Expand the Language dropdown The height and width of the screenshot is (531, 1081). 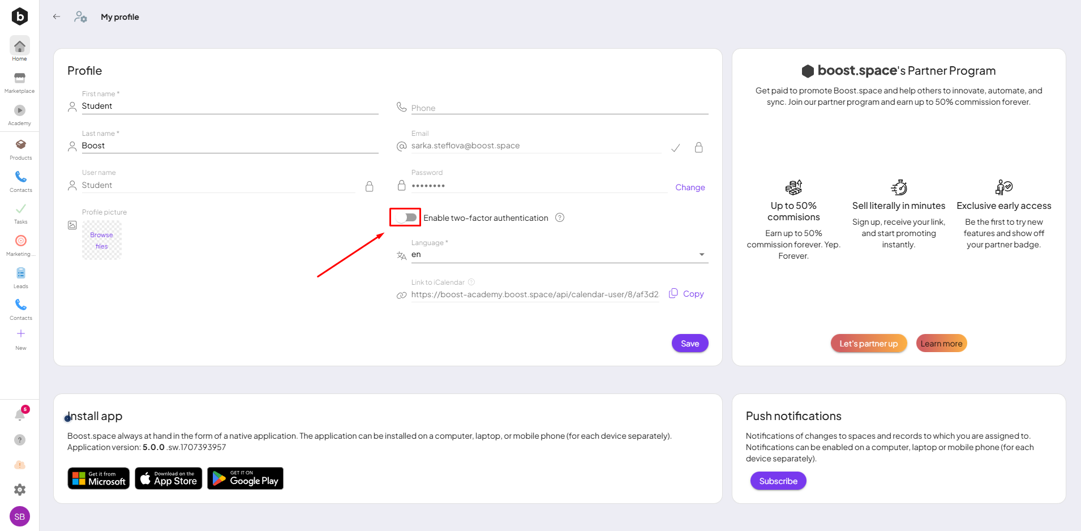click(x=702, y=255)
